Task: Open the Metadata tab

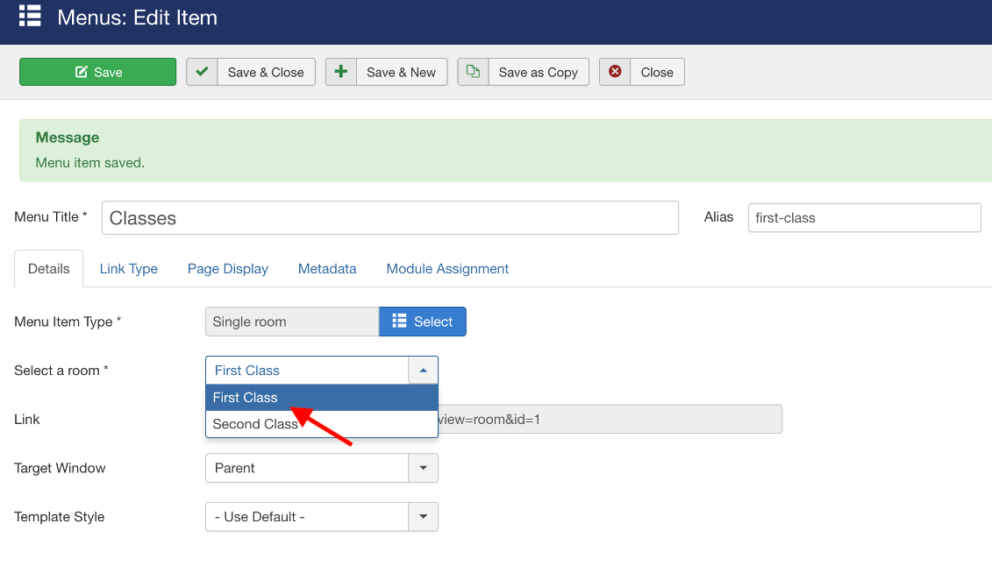Action: coord(326,268)
